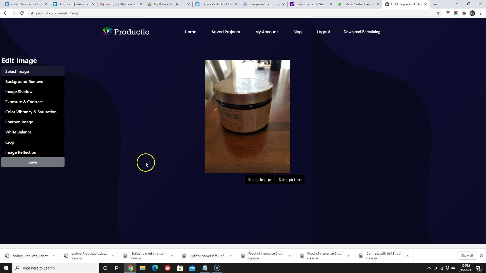486x273 pixels.
Task: Reload the page with refresh icon
Action: click(22, 13)
